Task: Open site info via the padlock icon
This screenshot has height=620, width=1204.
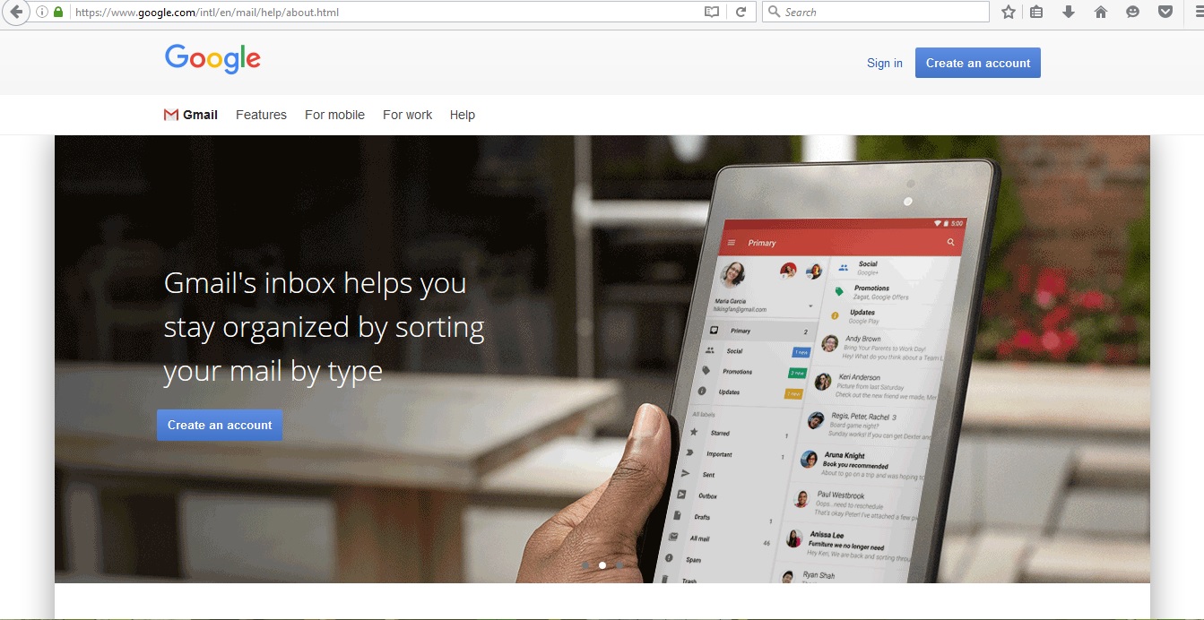Action: (x=57, y=12)
